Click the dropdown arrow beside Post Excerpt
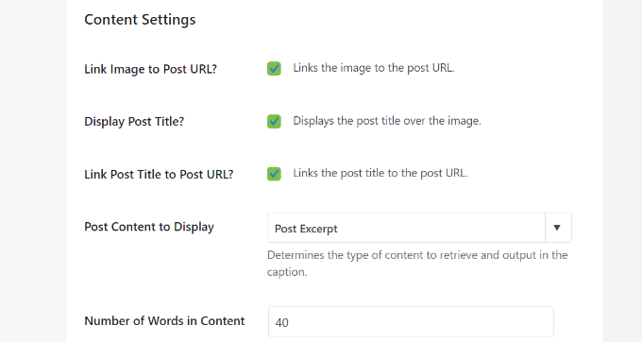 click(557, 228)
